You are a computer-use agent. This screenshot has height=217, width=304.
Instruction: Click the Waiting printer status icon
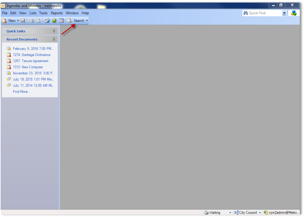point(206,212)
